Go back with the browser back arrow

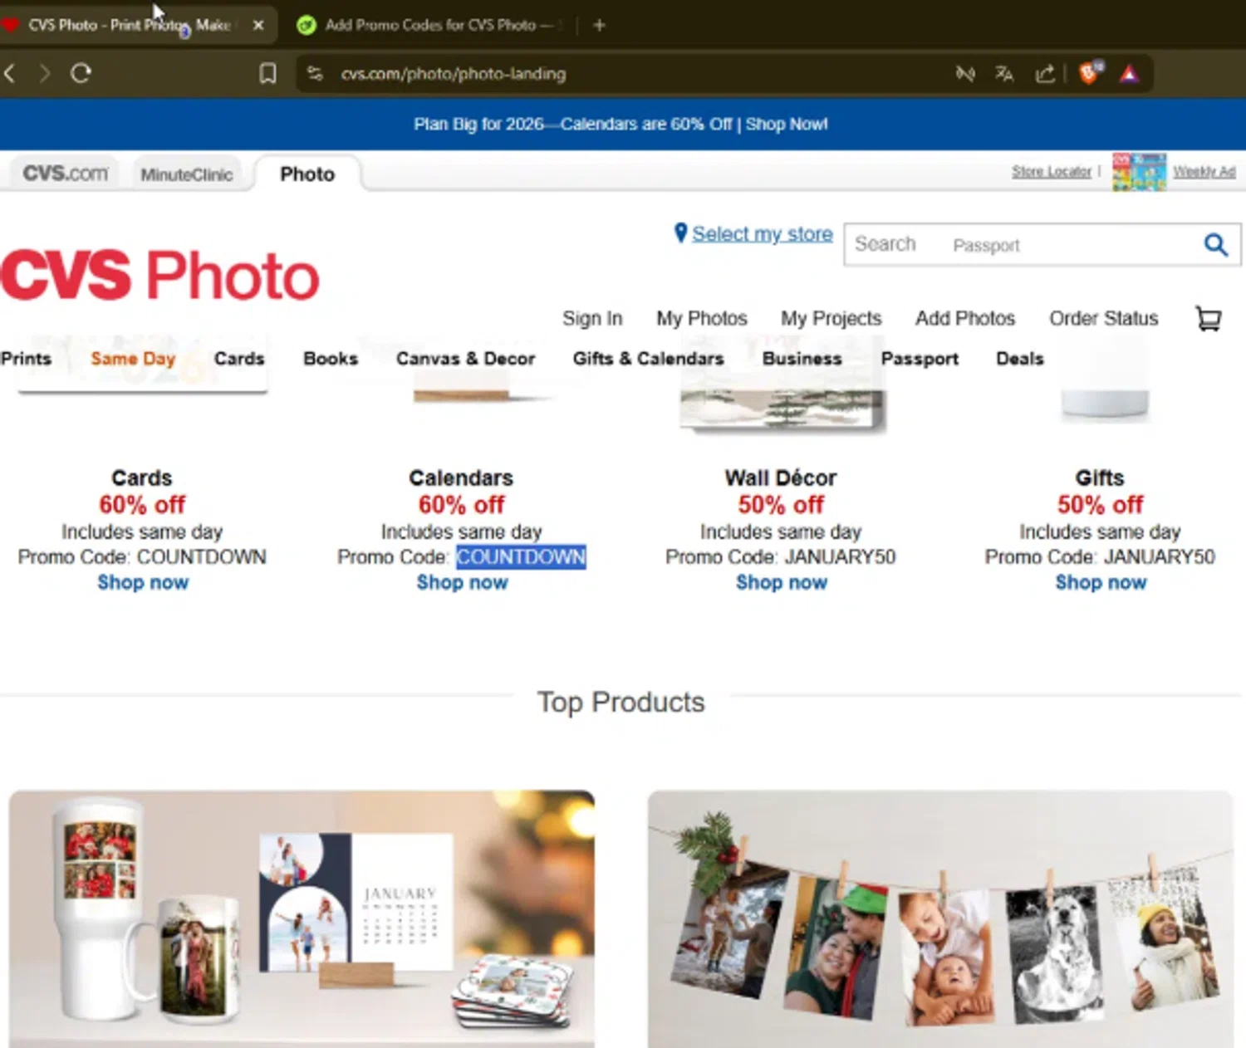pos(10,73)
